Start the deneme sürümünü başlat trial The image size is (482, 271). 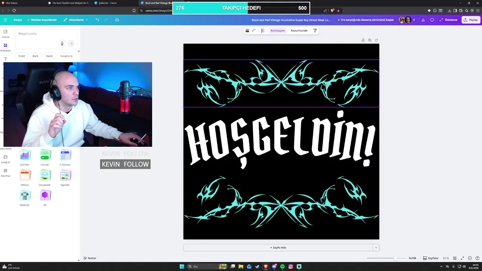point(365,20)
